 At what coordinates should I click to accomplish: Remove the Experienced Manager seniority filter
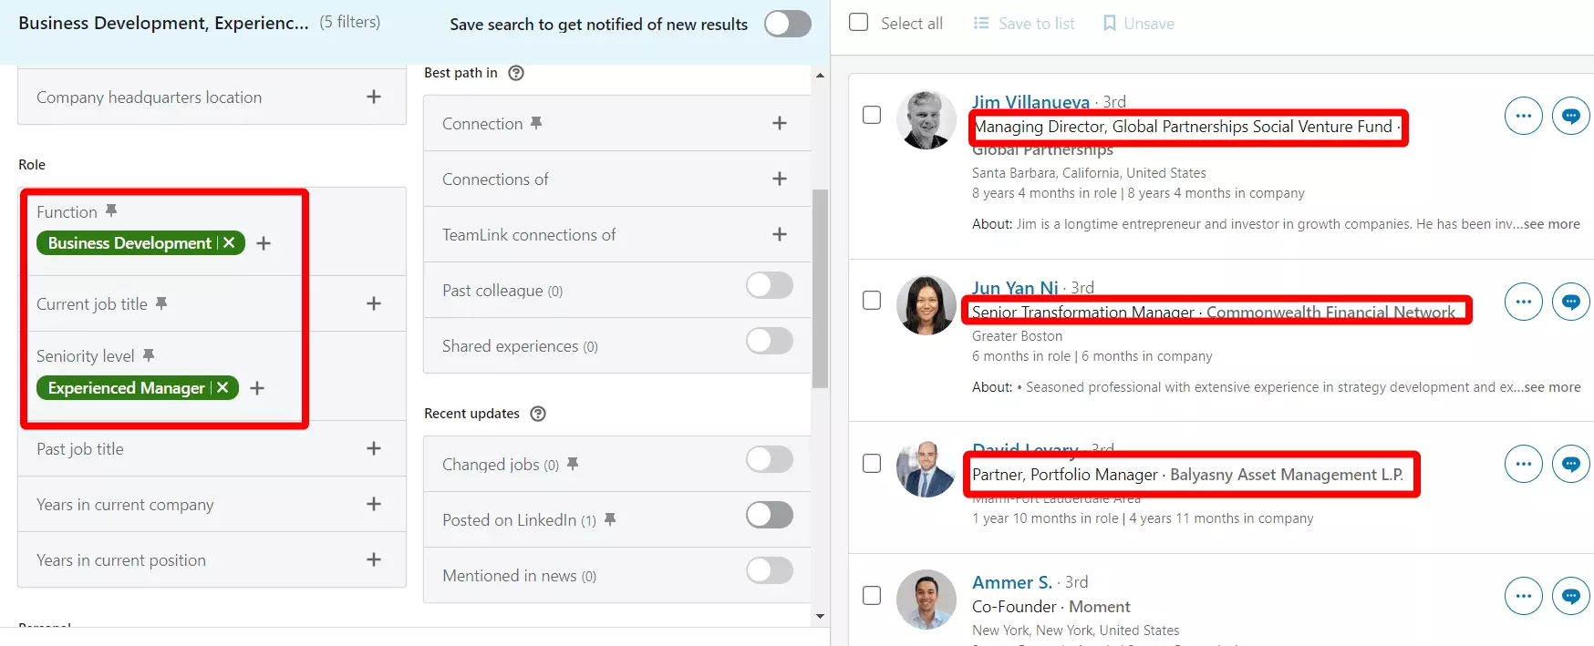coord(223,387)
